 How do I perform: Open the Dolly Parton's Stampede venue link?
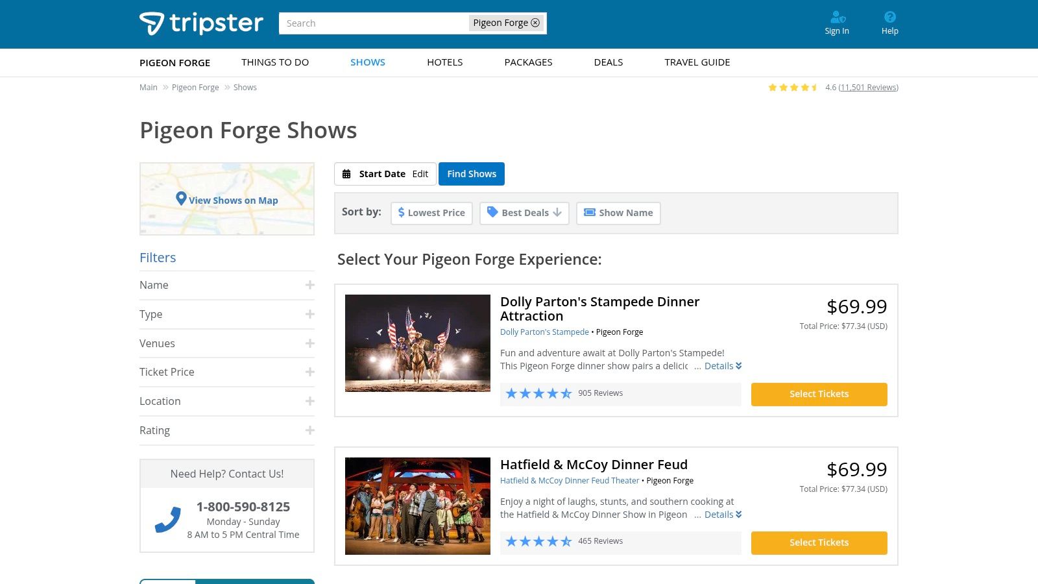click(x=544, y=332)
